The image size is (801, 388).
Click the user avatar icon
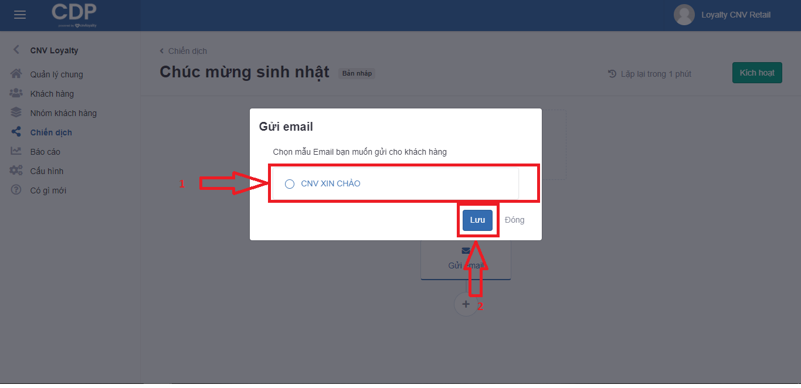click(x=684, y=15)
